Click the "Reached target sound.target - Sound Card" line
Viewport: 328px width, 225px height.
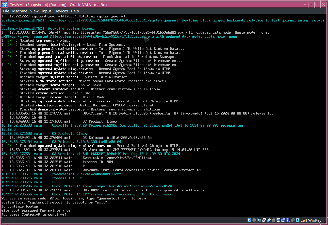52,85
